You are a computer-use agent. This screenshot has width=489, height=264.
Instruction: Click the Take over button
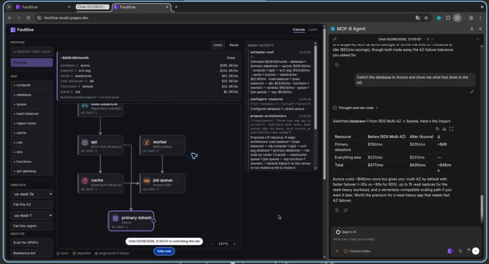pyautogui.click(x=164, y=251)
